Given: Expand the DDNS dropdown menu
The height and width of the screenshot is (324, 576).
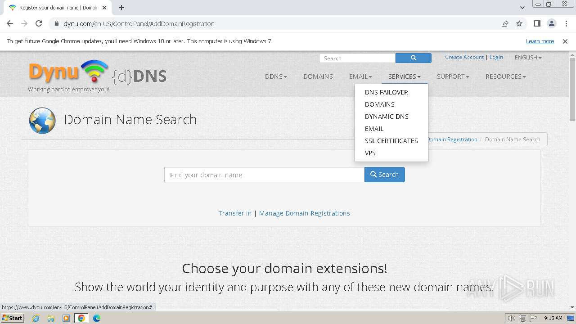Looking at the screenshot, I should coord(276,76).
